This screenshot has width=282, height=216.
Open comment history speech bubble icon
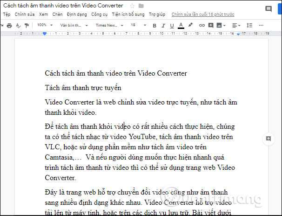(x=269, y=9)
